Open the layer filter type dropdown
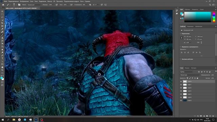 pos(187,72)
